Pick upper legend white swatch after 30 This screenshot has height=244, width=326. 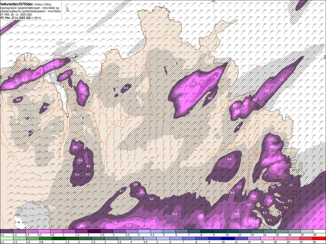coord(320,231)
